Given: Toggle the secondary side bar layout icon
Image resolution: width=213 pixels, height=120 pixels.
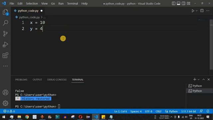Looking at the screenshot, I should tap(183, 3).
